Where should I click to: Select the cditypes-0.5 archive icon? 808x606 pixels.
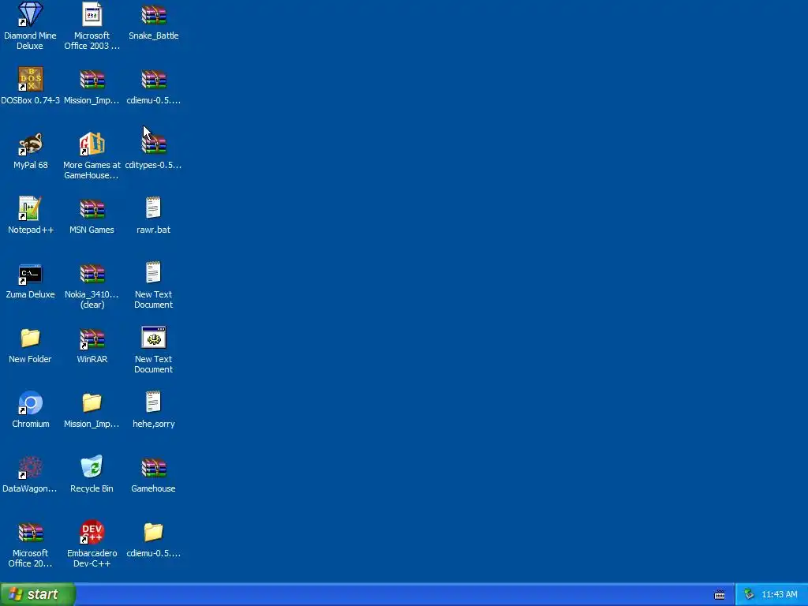154,144
